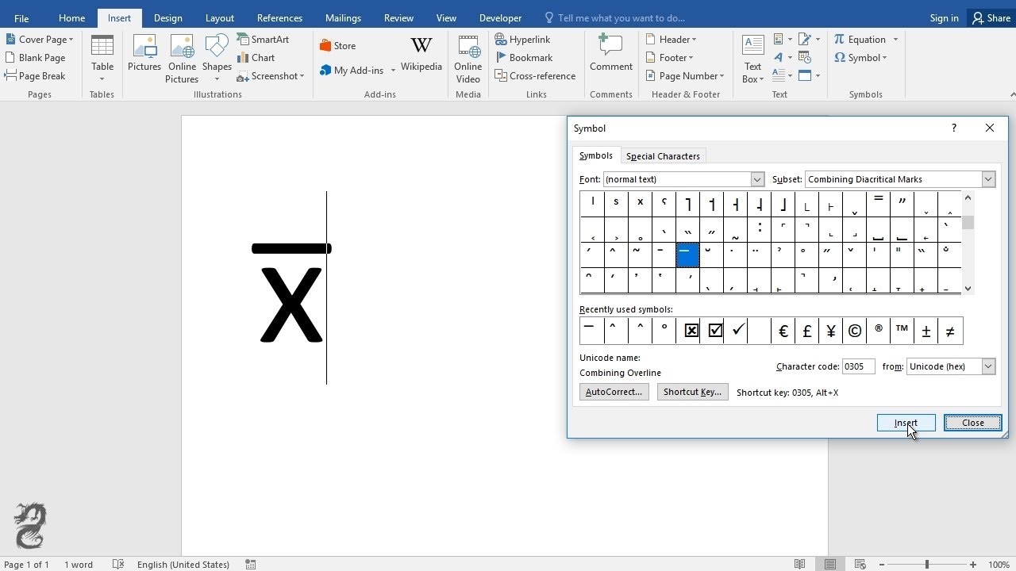Open the Font dropdown in Symbol dialog

coord(757,179)
